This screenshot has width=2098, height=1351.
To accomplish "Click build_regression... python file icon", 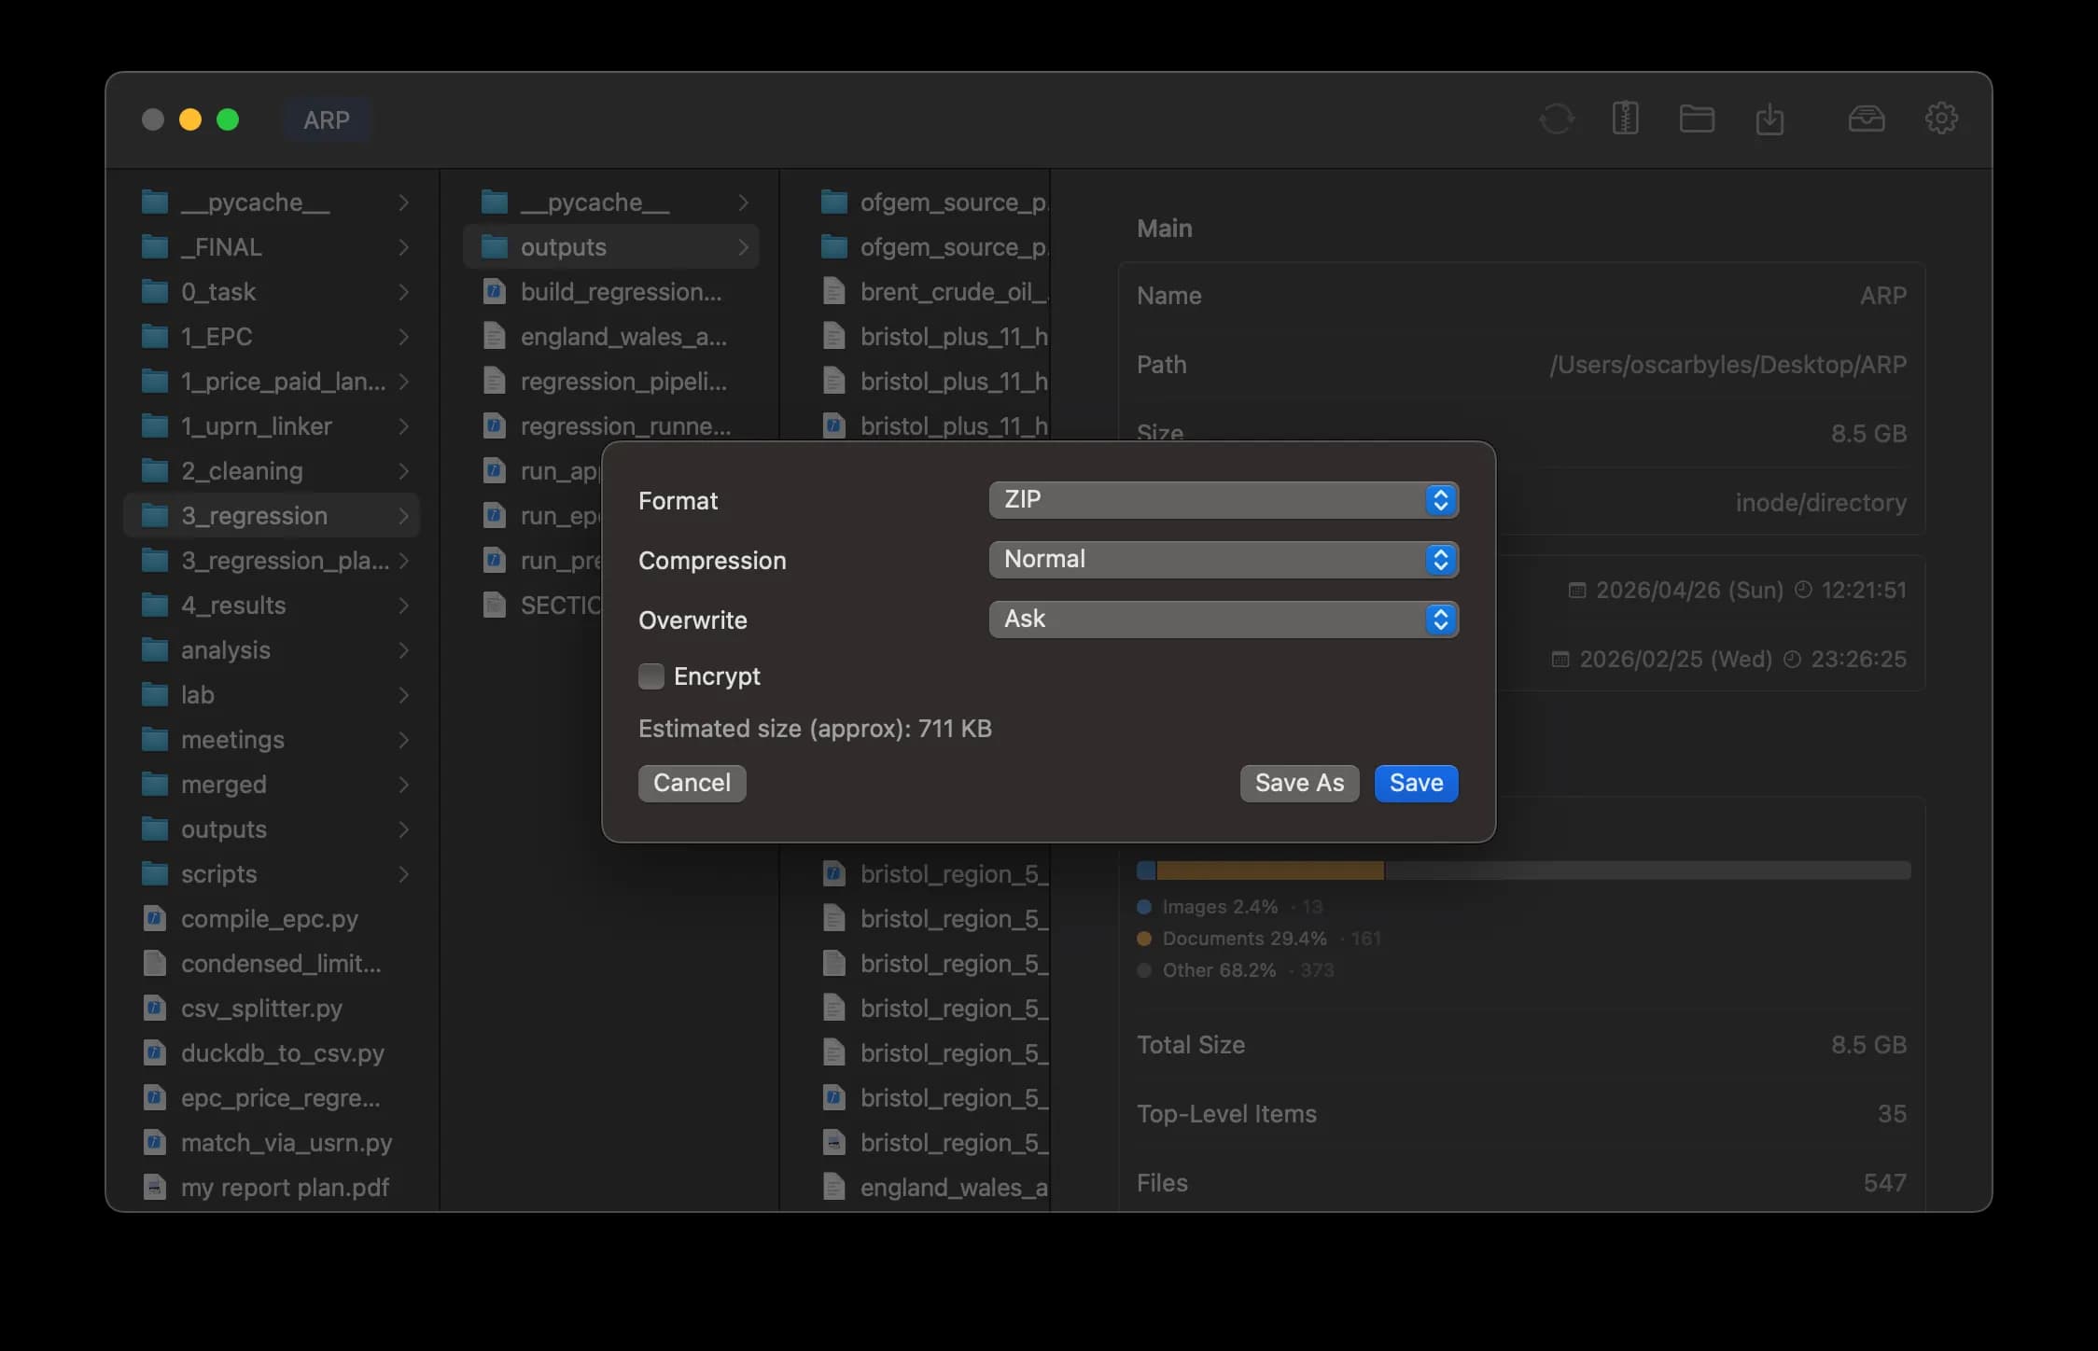I will coord(495,292).
